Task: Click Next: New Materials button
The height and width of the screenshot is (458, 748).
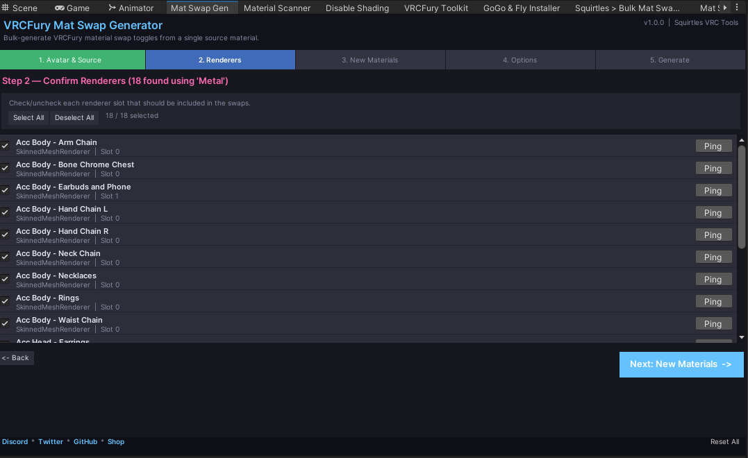Action: pos(681,364)
